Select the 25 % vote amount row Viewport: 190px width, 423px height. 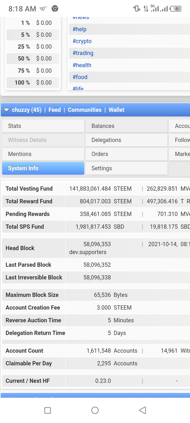(x=33, y=47)
